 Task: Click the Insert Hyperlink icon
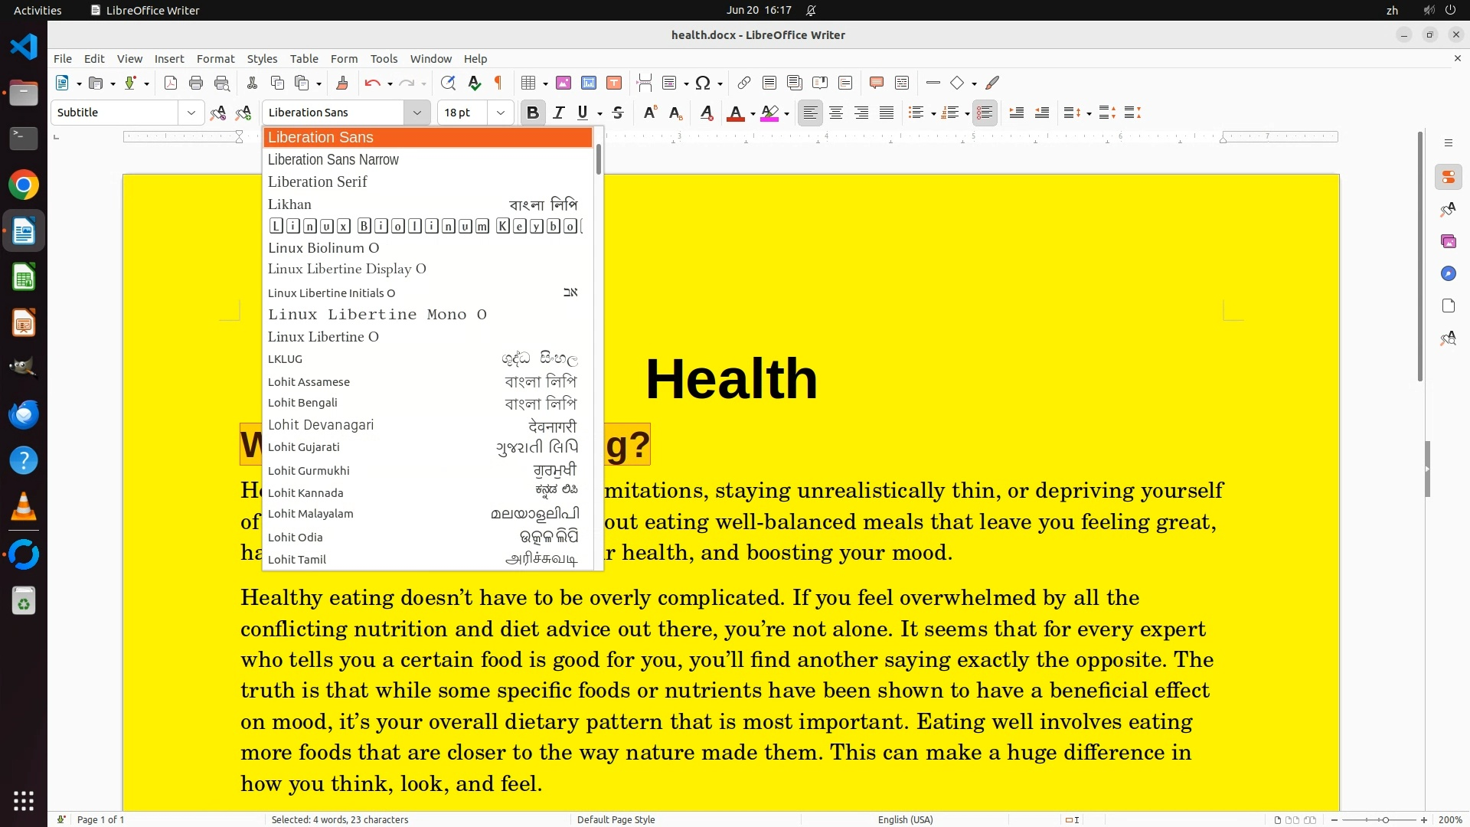(743, 83)
